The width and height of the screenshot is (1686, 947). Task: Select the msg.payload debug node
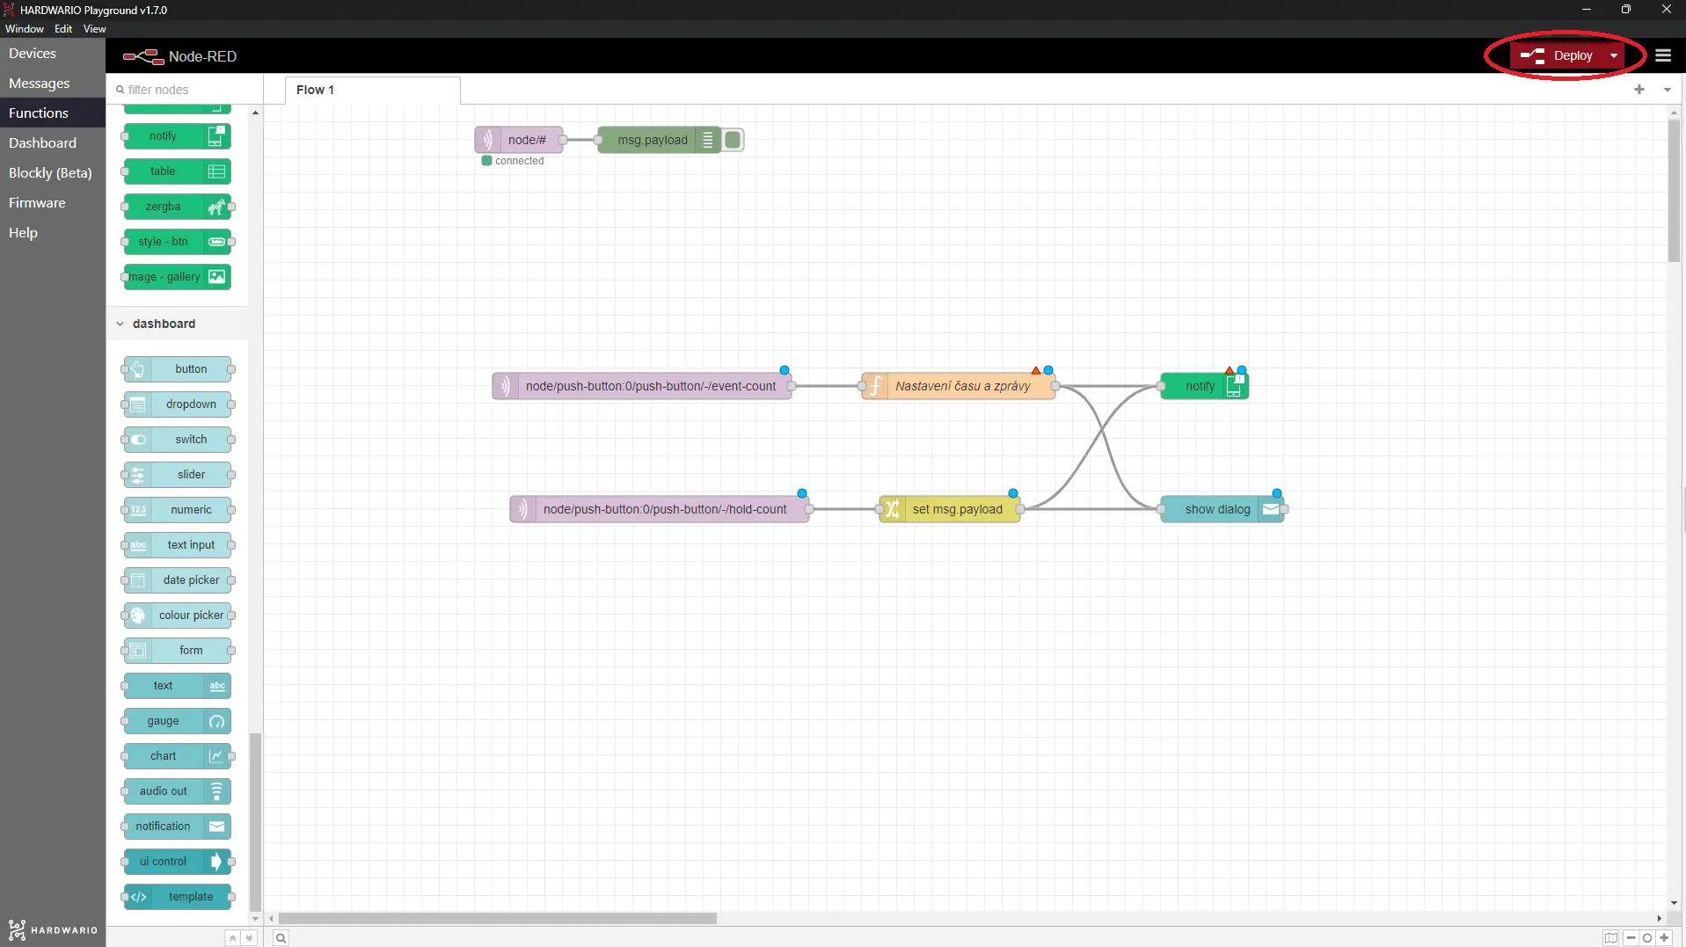[659, 140]
